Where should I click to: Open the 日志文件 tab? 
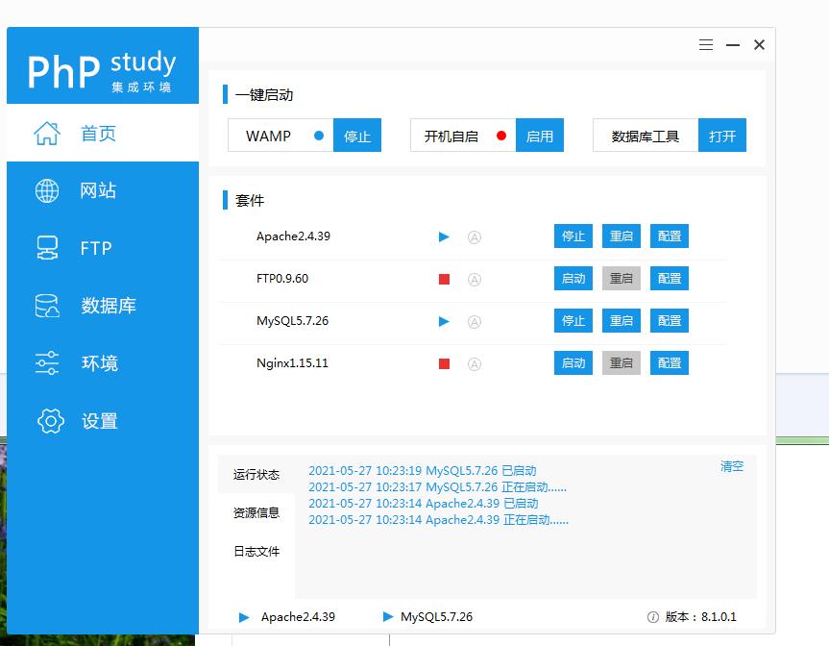(256, 552)
